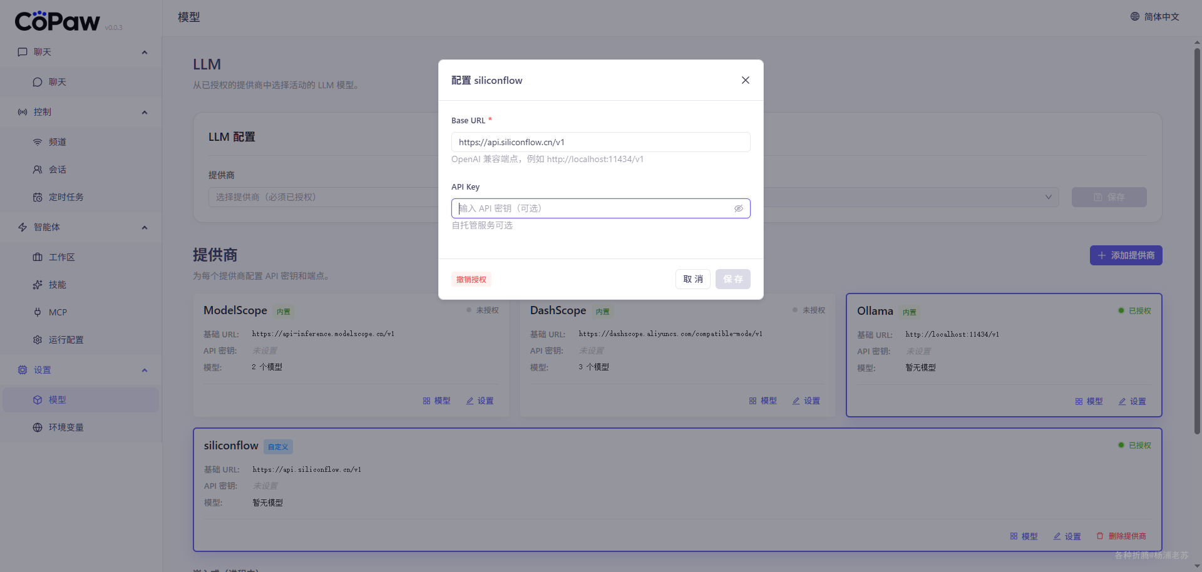Close the siliconflow config dialog
This screenshot has height=572, width=1202.
click(745, 80)
